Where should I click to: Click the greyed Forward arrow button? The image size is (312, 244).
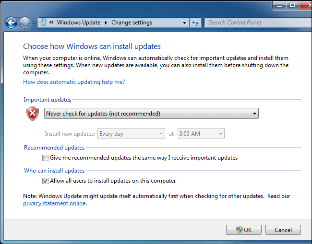24,23
